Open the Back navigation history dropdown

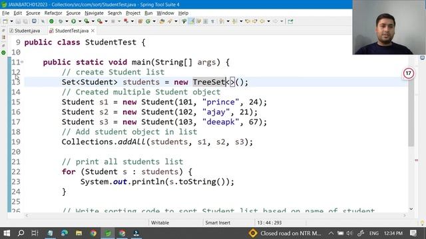click(269, 21)
